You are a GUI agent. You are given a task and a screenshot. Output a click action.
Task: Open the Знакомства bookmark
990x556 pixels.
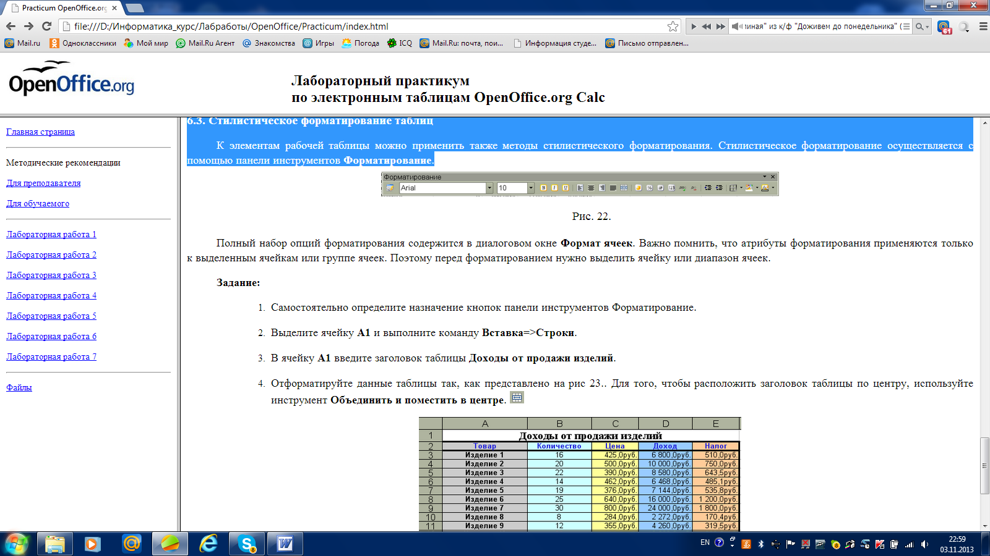pos(269,43)
